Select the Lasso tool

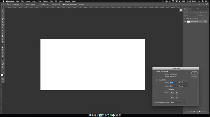[x=3, y=16]
